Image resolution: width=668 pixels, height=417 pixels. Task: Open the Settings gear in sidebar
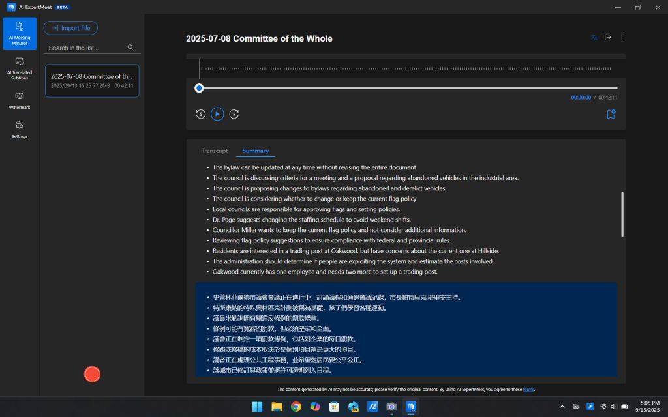tap(20, 130)
